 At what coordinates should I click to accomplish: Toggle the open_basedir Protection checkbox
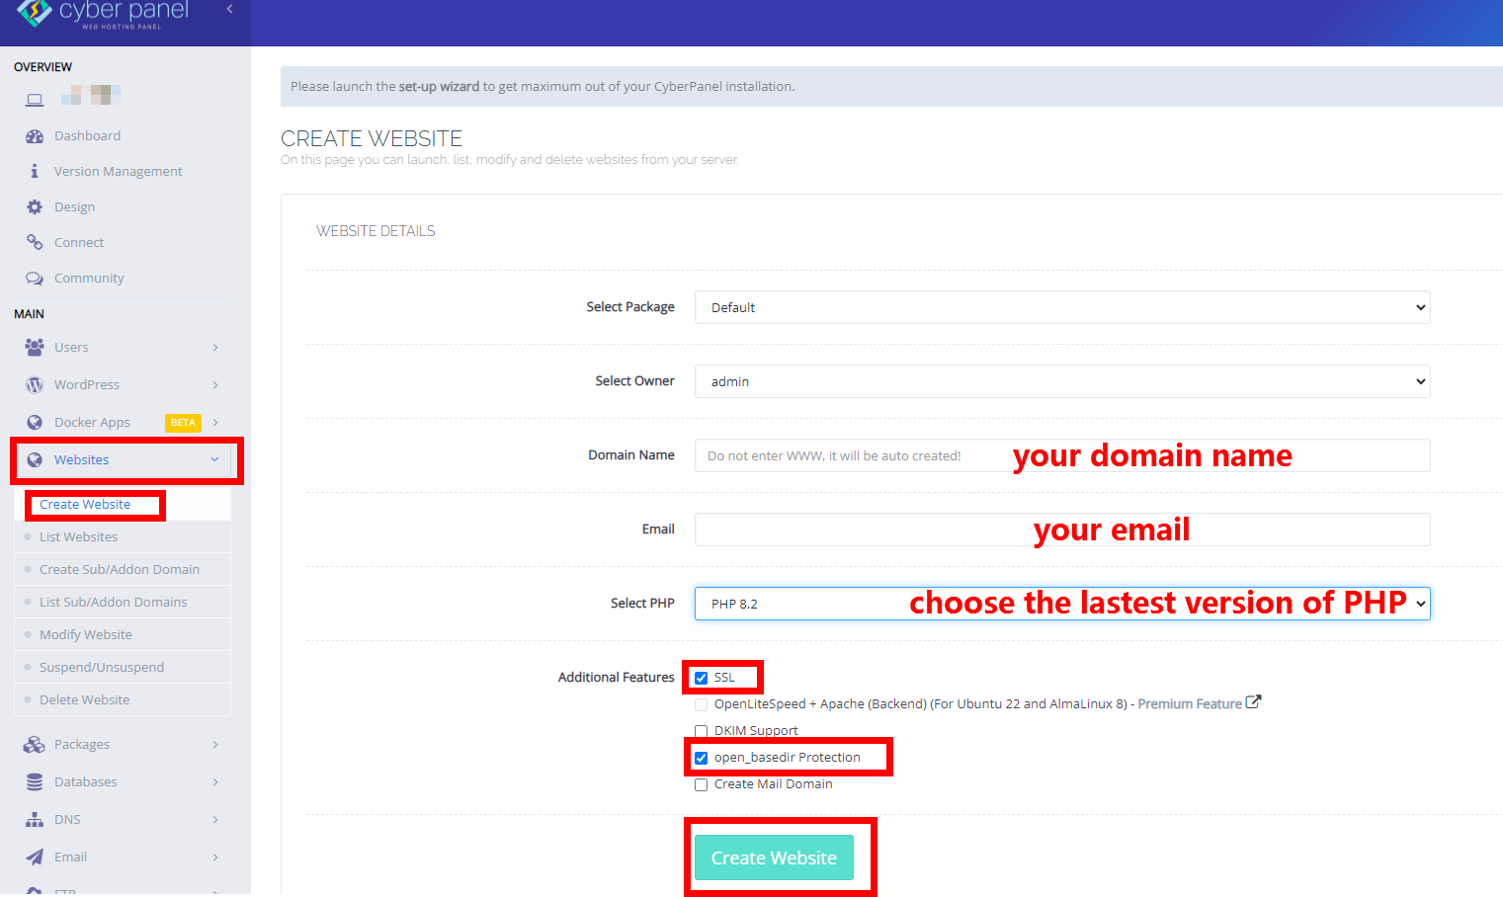(x=701, y=758)
